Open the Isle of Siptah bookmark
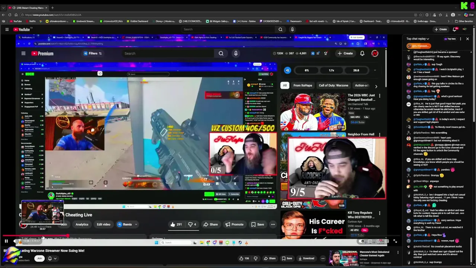The width and height of the screenshot is (476, 268). (x=344, y=21)
